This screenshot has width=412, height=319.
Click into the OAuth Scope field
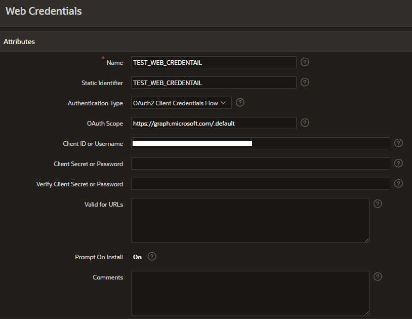pyautogui.click(x=214, y=123)
